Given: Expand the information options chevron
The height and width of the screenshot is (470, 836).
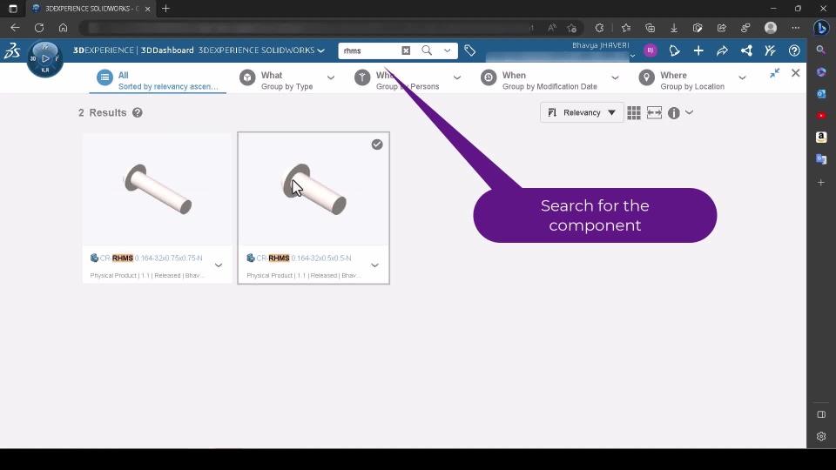Looking at the screenshot, I should 690,112.
